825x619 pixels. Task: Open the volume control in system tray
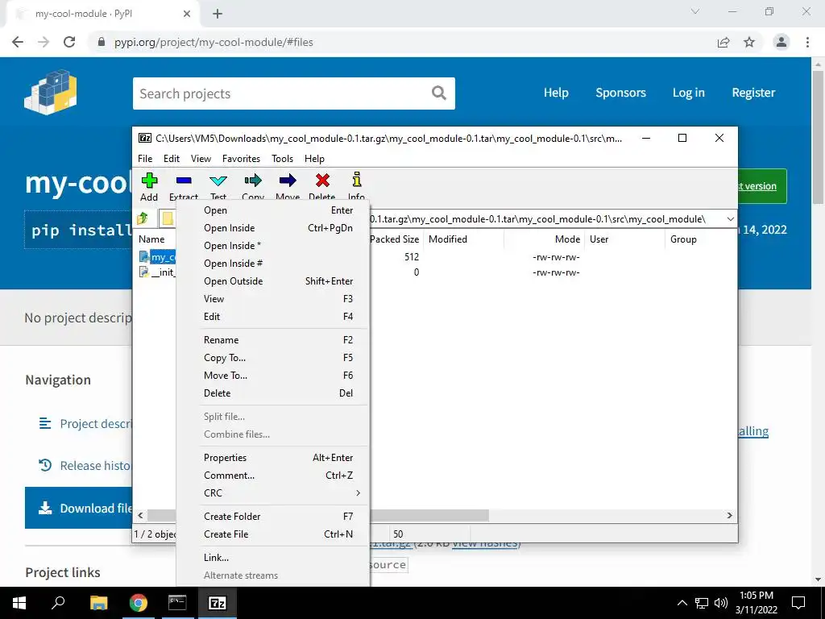point(721,603)
